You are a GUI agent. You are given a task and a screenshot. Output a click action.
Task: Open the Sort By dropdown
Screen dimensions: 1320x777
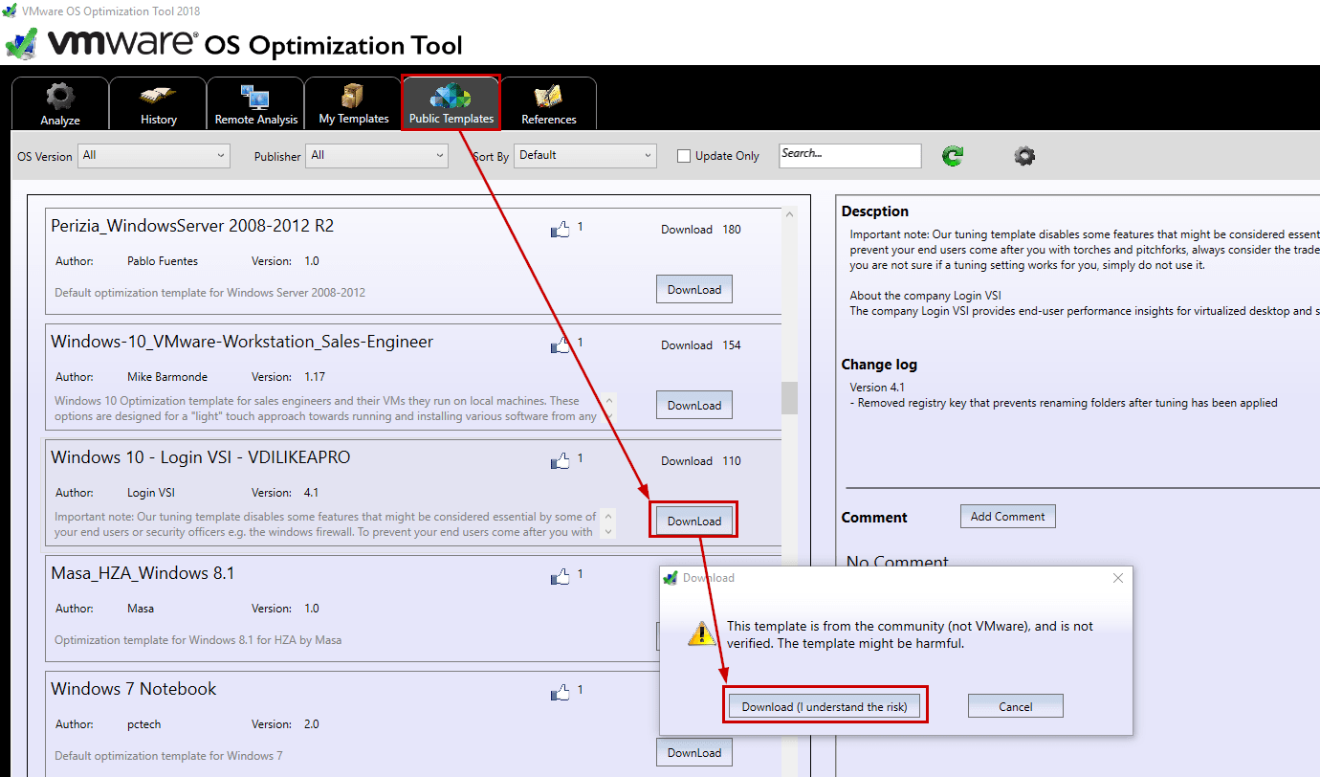[585, 155]
